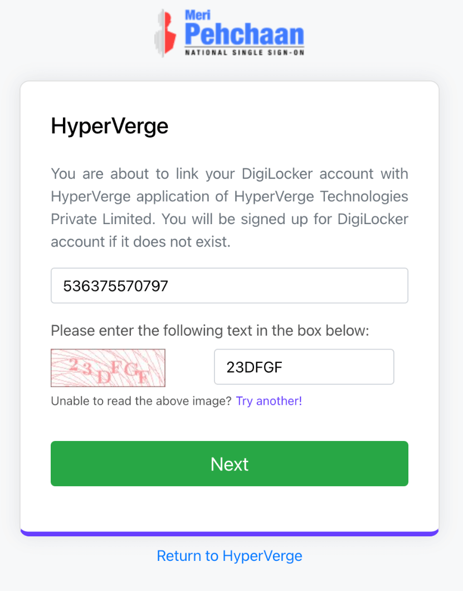Click "HyperVerge Technologies" in the description text
Screen dimensions: 463x591
coord(321,197)
